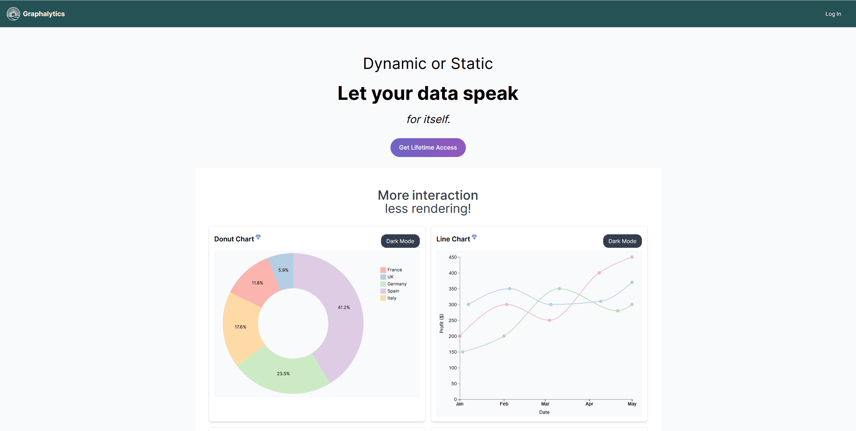Click the 'Spain' legend label

(393, 291)
